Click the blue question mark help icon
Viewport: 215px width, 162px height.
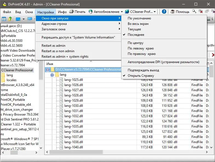coord(164,12)
